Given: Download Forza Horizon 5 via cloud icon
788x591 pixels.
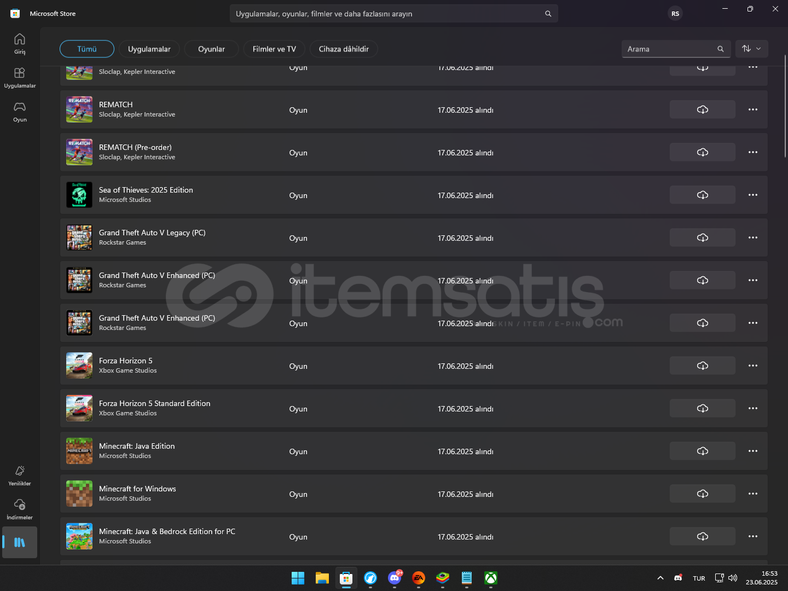Looking at the screenshot, I should [703, 366].
